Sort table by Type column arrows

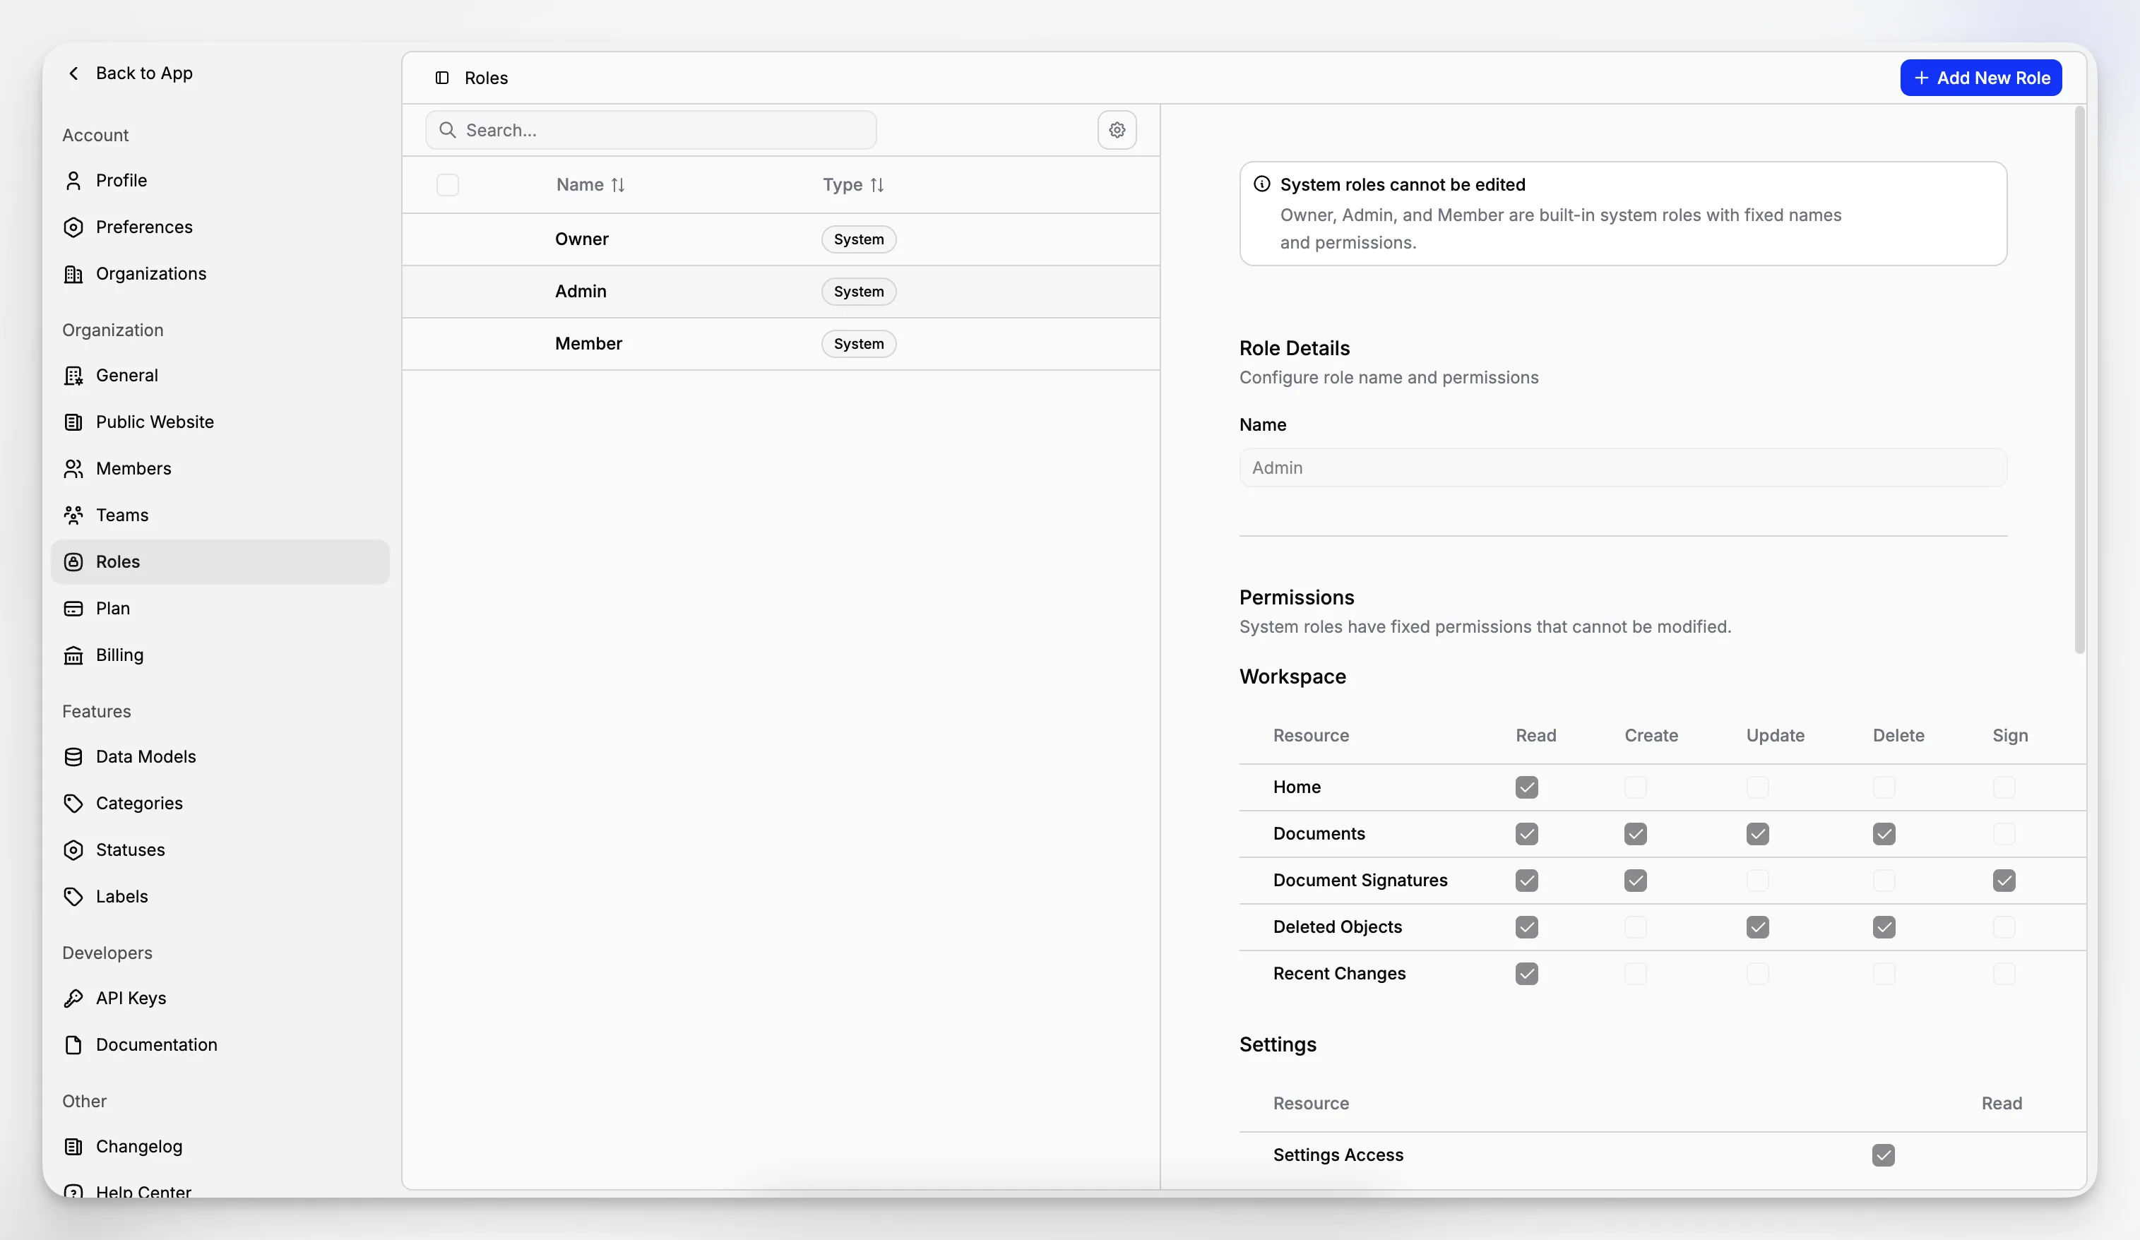[x=877, y=185]
